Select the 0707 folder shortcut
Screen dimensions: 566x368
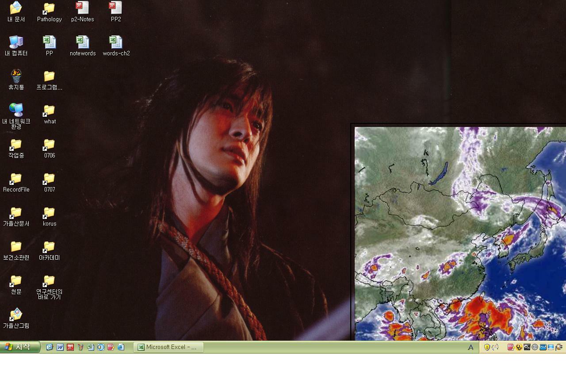tap(50, 182)
